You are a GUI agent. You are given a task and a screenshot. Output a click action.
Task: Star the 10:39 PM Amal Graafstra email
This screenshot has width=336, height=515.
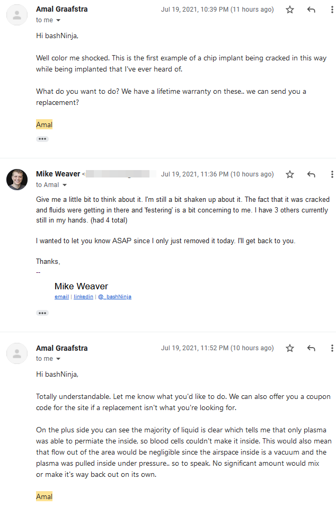290,10
